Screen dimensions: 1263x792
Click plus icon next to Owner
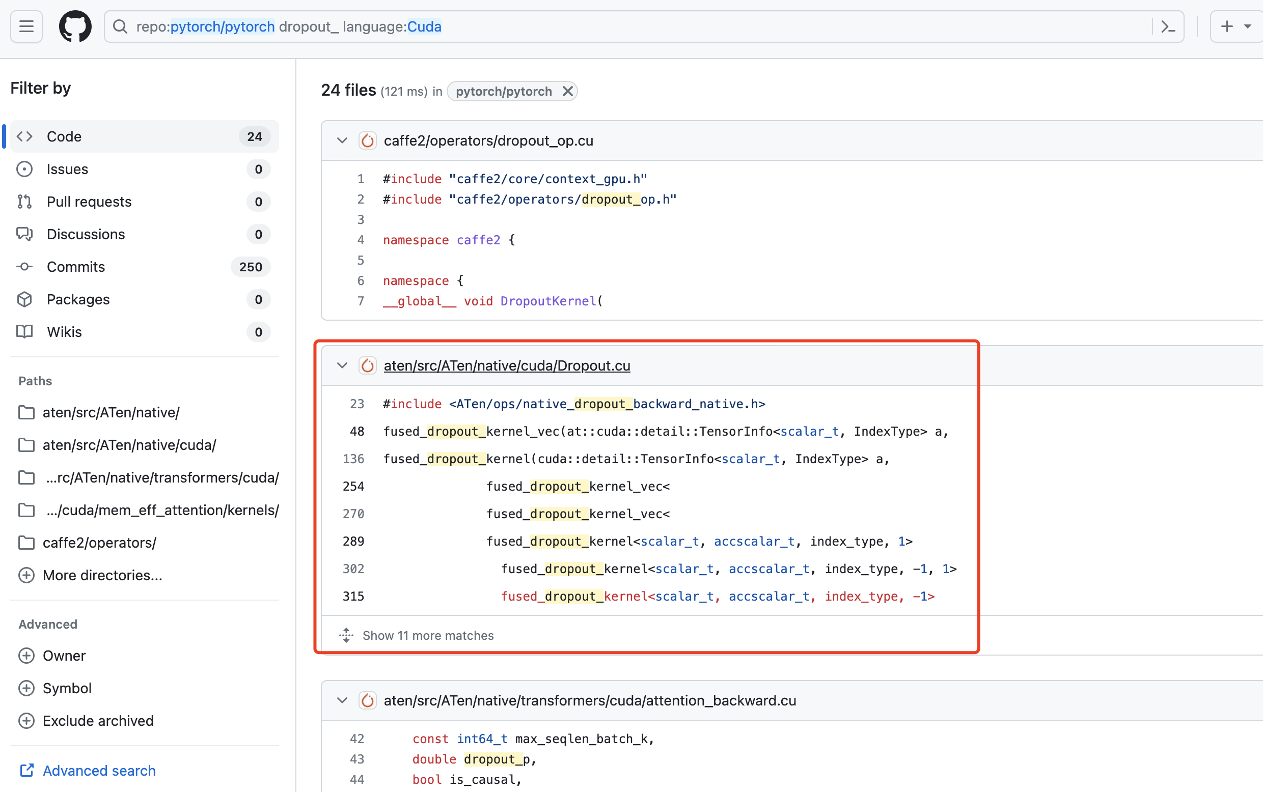point(26,655)
